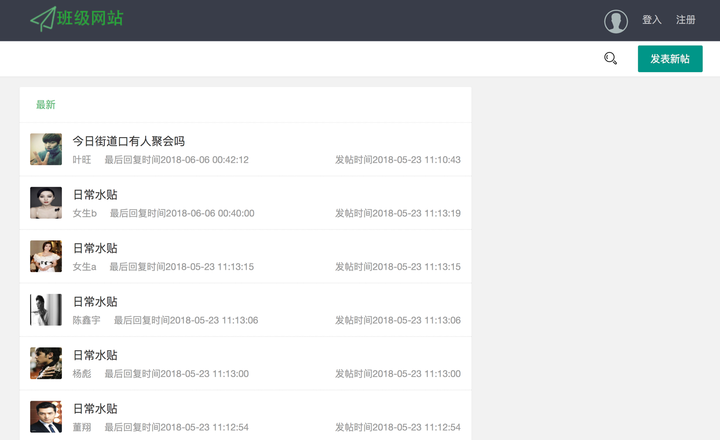The image size is (720, 440).
Task: Click author name 女生b
Action: pos(85,213)
